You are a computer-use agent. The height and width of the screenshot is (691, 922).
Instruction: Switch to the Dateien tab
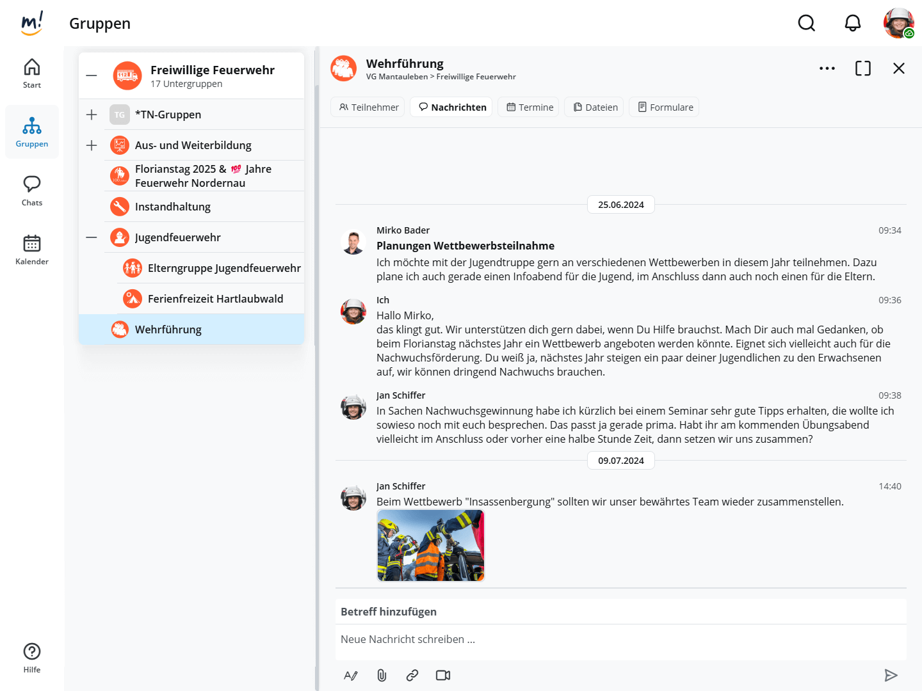(x=595, y=107)
